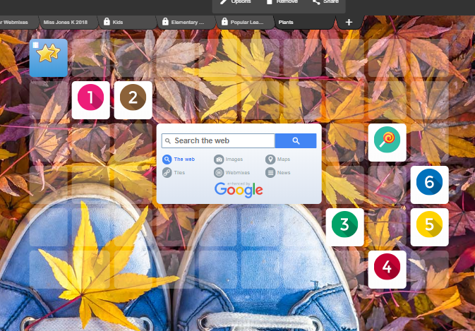Click the lock icon on Popular Lea... tab
The height and width of the screenshot is (331, 475).
click(x=224, y=21)
